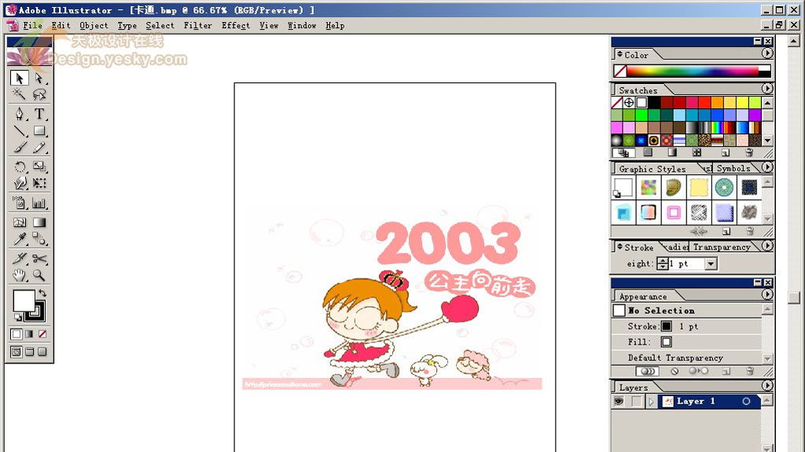Select the Selection (black arrow) tool
Image resolution: width=805 pixels, height=452 pixels.
pos(20,78)
